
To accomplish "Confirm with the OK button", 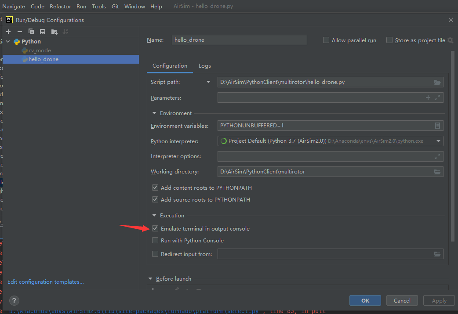I will (365, 300).
